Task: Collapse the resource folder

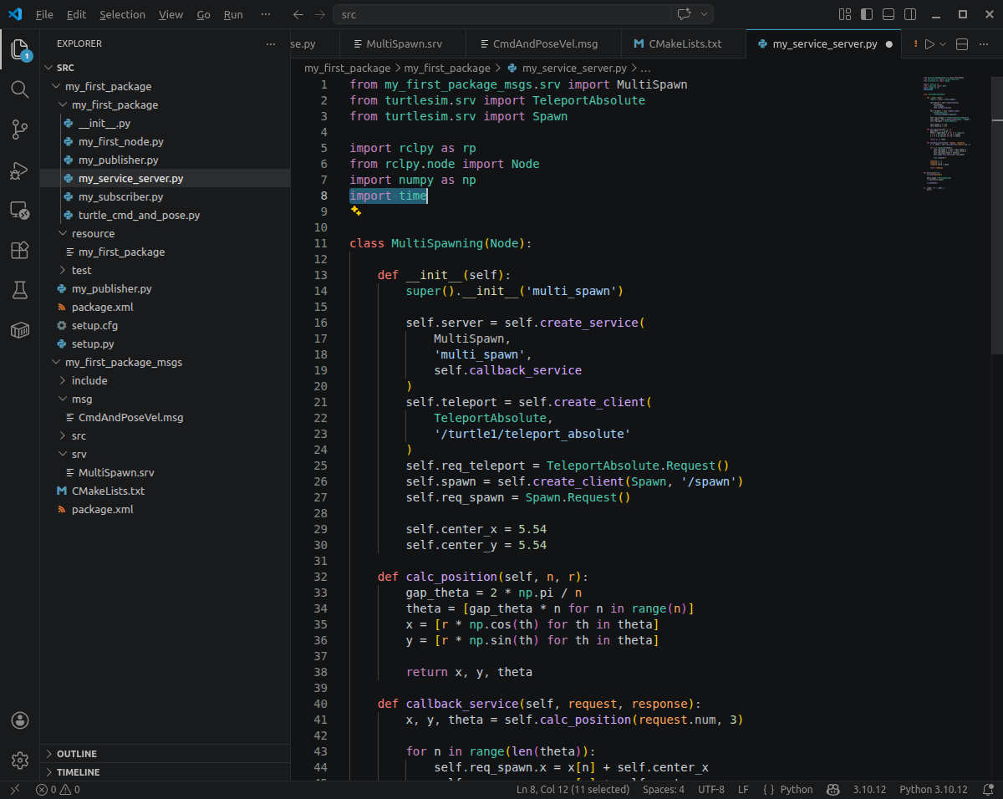Action: (64, 233)
